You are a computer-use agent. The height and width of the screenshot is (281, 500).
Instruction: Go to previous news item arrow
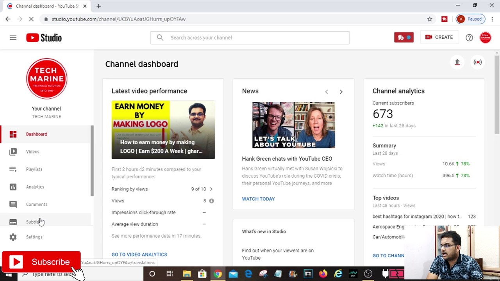click(327, 92)
